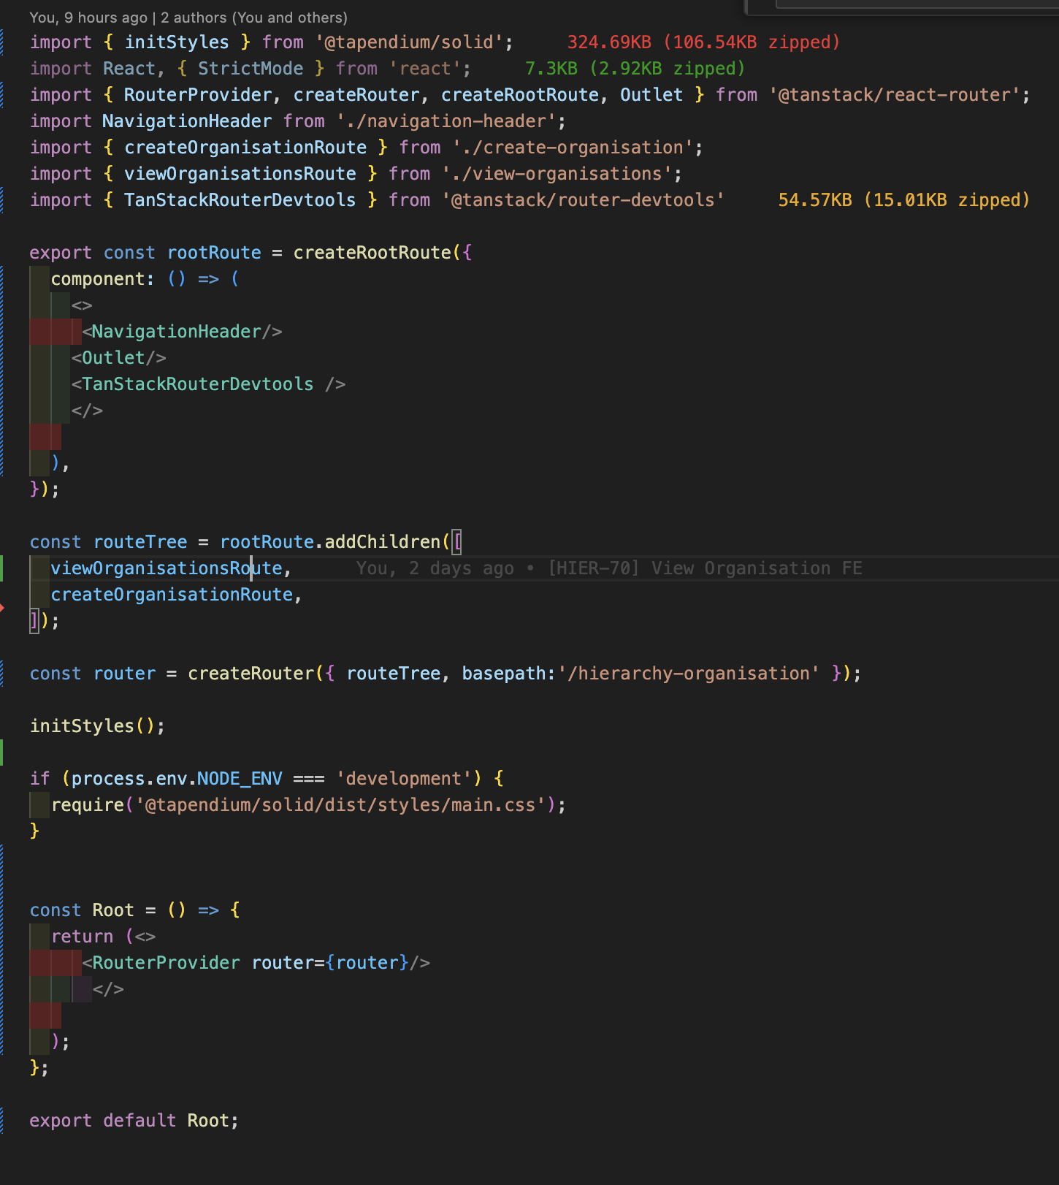Image resolution: width=1059 pixels, height=1185 pixels.
Task: Click Root in the "const Root" declaration
Action: click(x=113, y=910)
